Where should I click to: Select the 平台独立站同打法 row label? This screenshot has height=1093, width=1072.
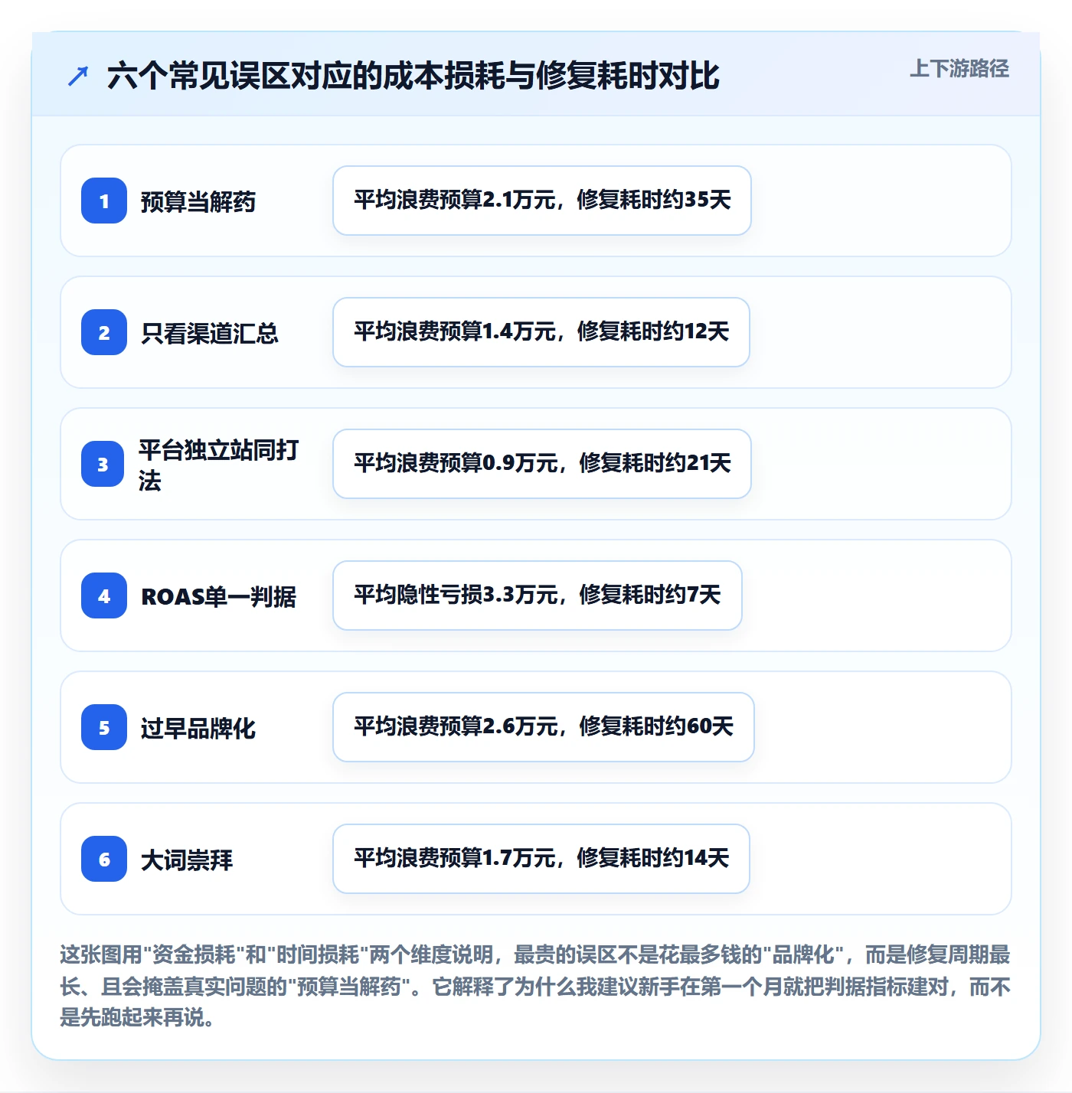(x=219, y=465)
